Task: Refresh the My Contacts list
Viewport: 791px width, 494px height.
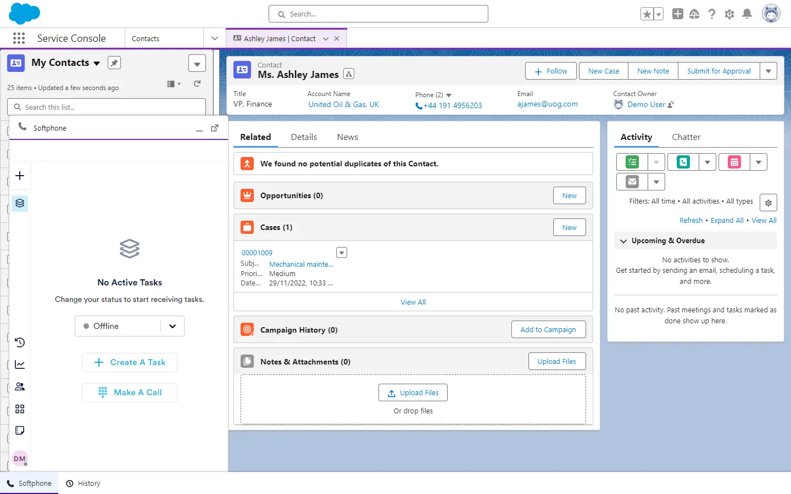Action: [x=197, y=84]
